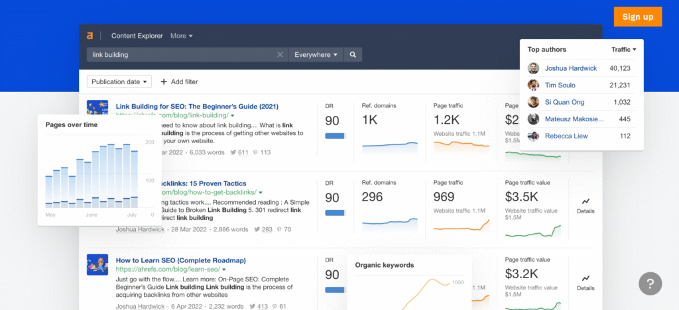Click the plus icon beside Add filter
Screen dimensions: 679x310
(x=164, y=81)
